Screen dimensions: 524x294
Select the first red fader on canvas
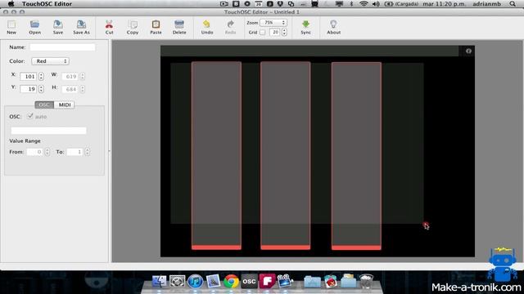(x=216, y=155)
